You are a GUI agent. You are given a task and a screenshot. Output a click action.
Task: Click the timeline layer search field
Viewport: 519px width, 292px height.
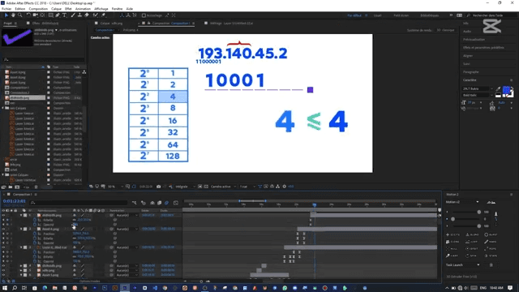[79, 203]
